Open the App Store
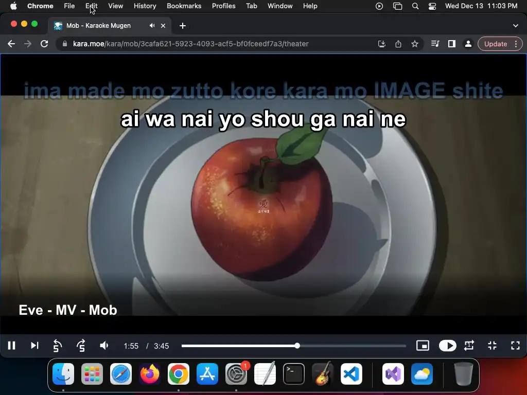The width and height of the screenshot is (527, 395). click(x=207, y=374)
